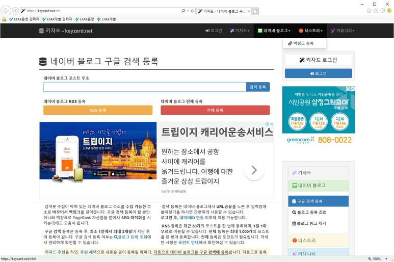Open the 포인트 안내 link
The image size is (394, 262).
point(189,243)
